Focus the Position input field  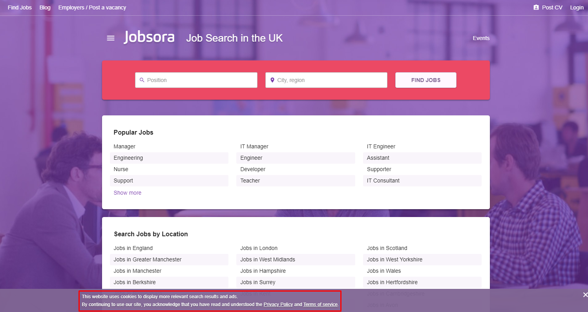tap(196, 80)
